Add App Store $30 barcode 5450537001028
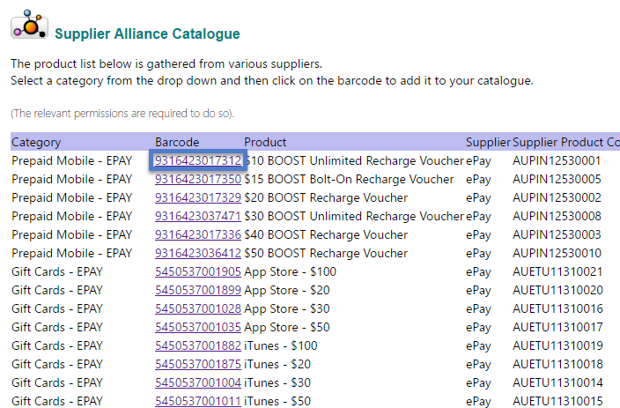 pos(198,308)
